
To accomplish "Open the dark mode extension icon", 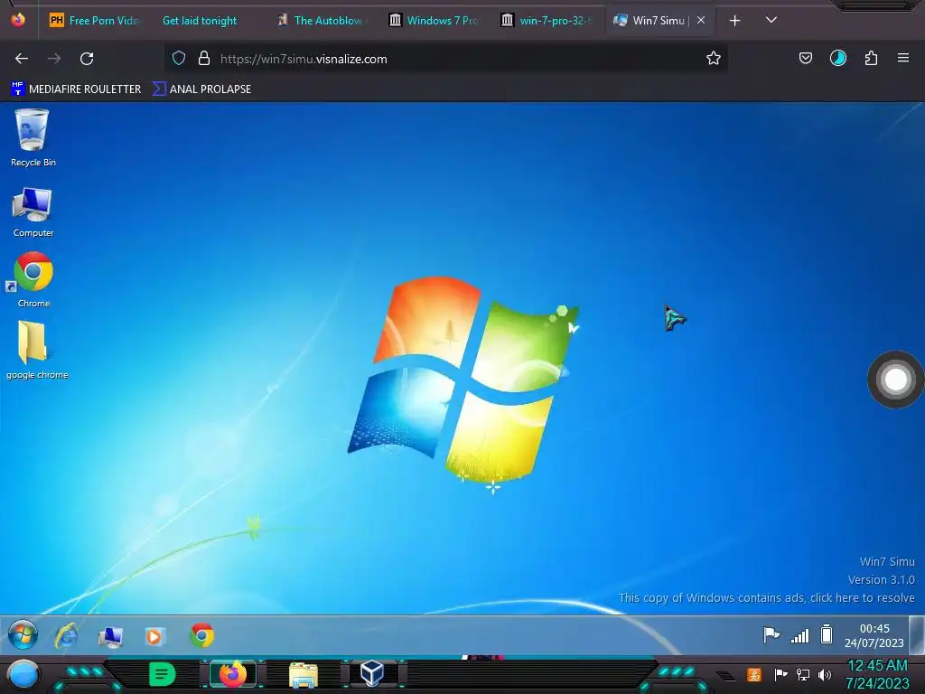I will 837,58.
